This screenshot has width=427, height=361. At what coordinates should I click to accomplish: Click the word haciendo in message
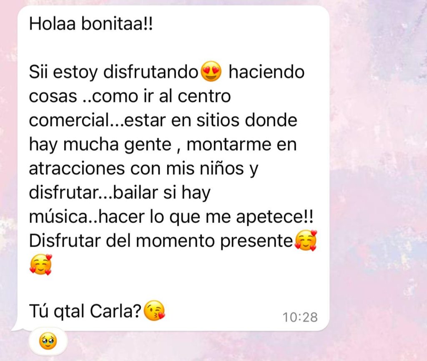266,72
